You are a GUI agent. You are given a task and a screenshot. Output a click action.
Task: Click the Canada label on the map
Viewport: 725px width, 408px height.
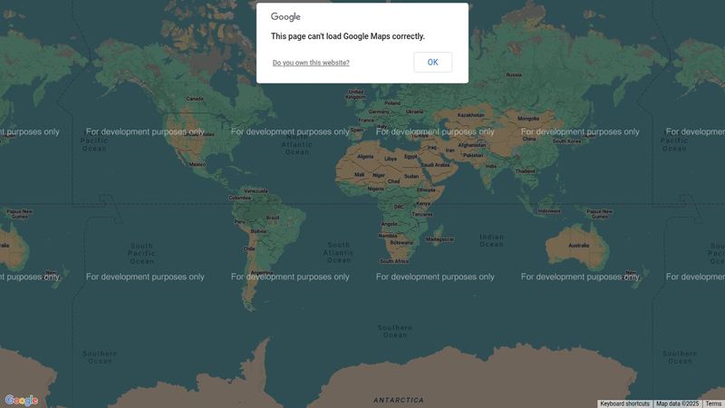(x=194, y=99)
